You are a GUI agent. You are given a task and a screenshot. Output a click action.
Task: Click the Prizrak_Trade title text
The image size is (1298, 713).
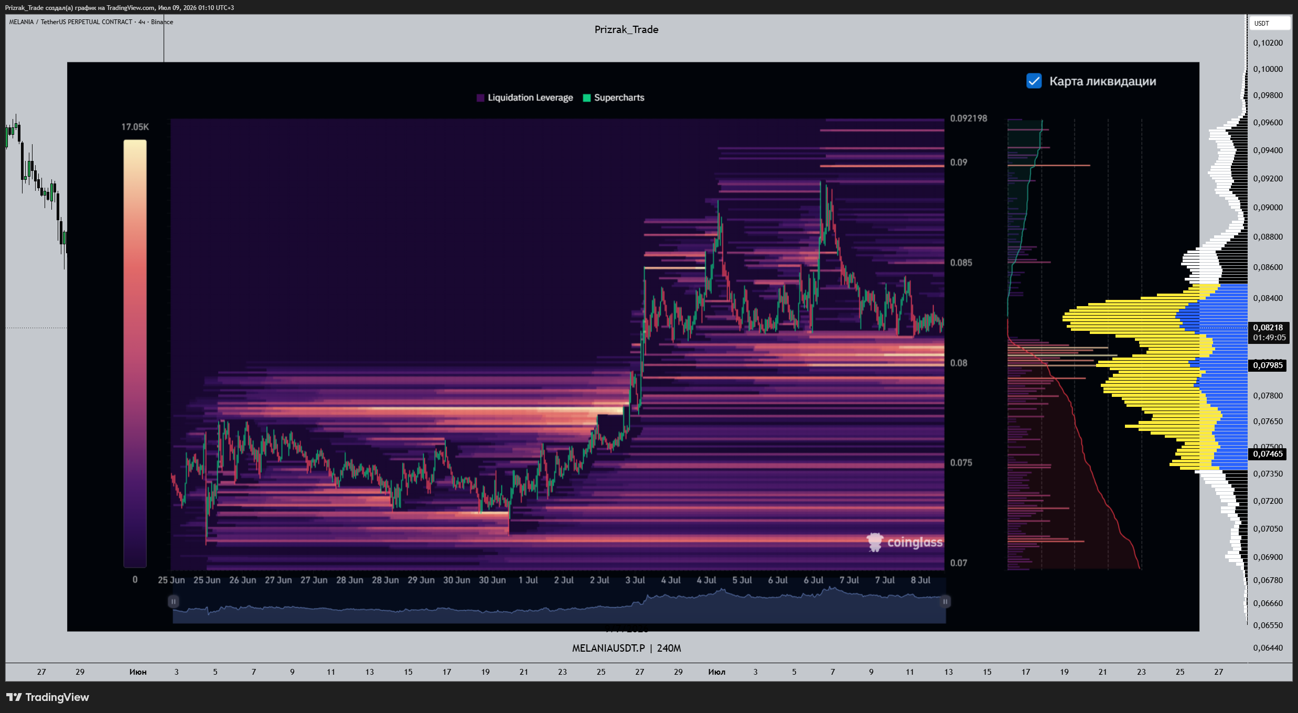click(x=626, y=29)
